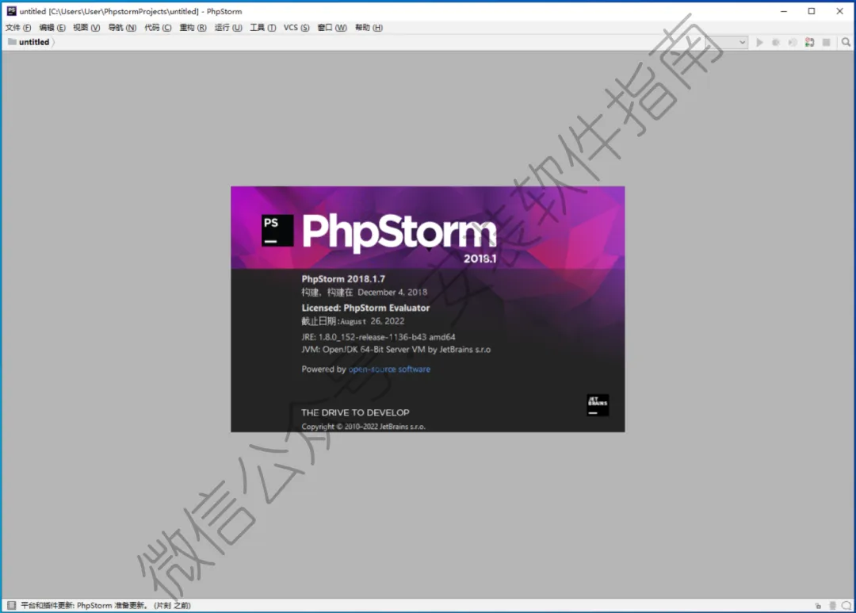Click the red-green PHP debug listener icon
The width and height of the screenshot is (856, 613).
coord(809,42)
